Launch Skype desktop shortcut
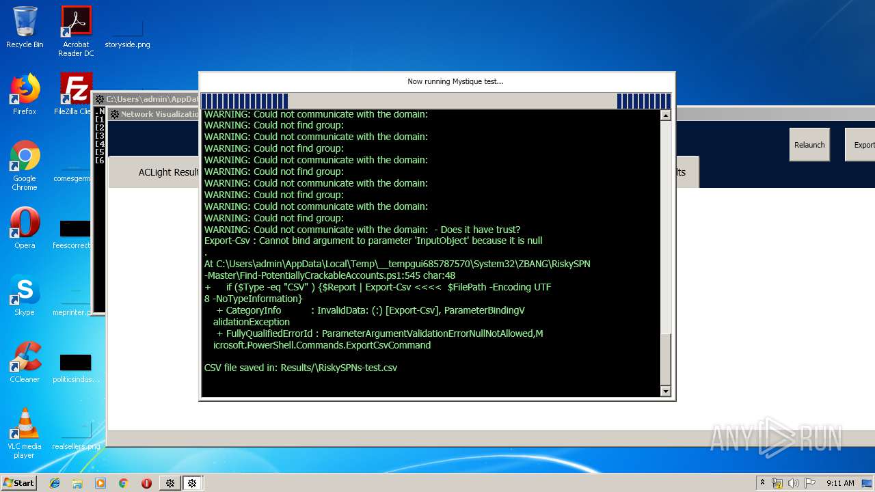Viewport: 875px width, 492px height. 25,295
